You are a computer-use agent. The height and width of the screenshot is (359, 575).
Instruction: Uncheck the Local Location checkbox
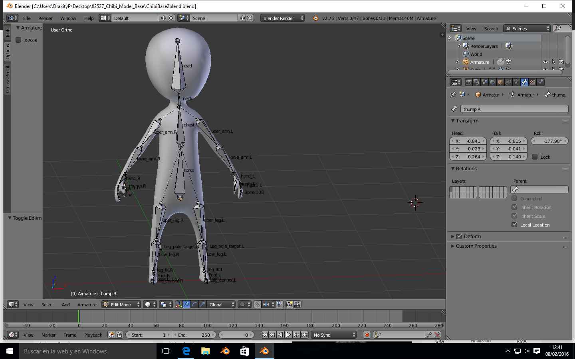pyautogui.click(x=515, y=225)
